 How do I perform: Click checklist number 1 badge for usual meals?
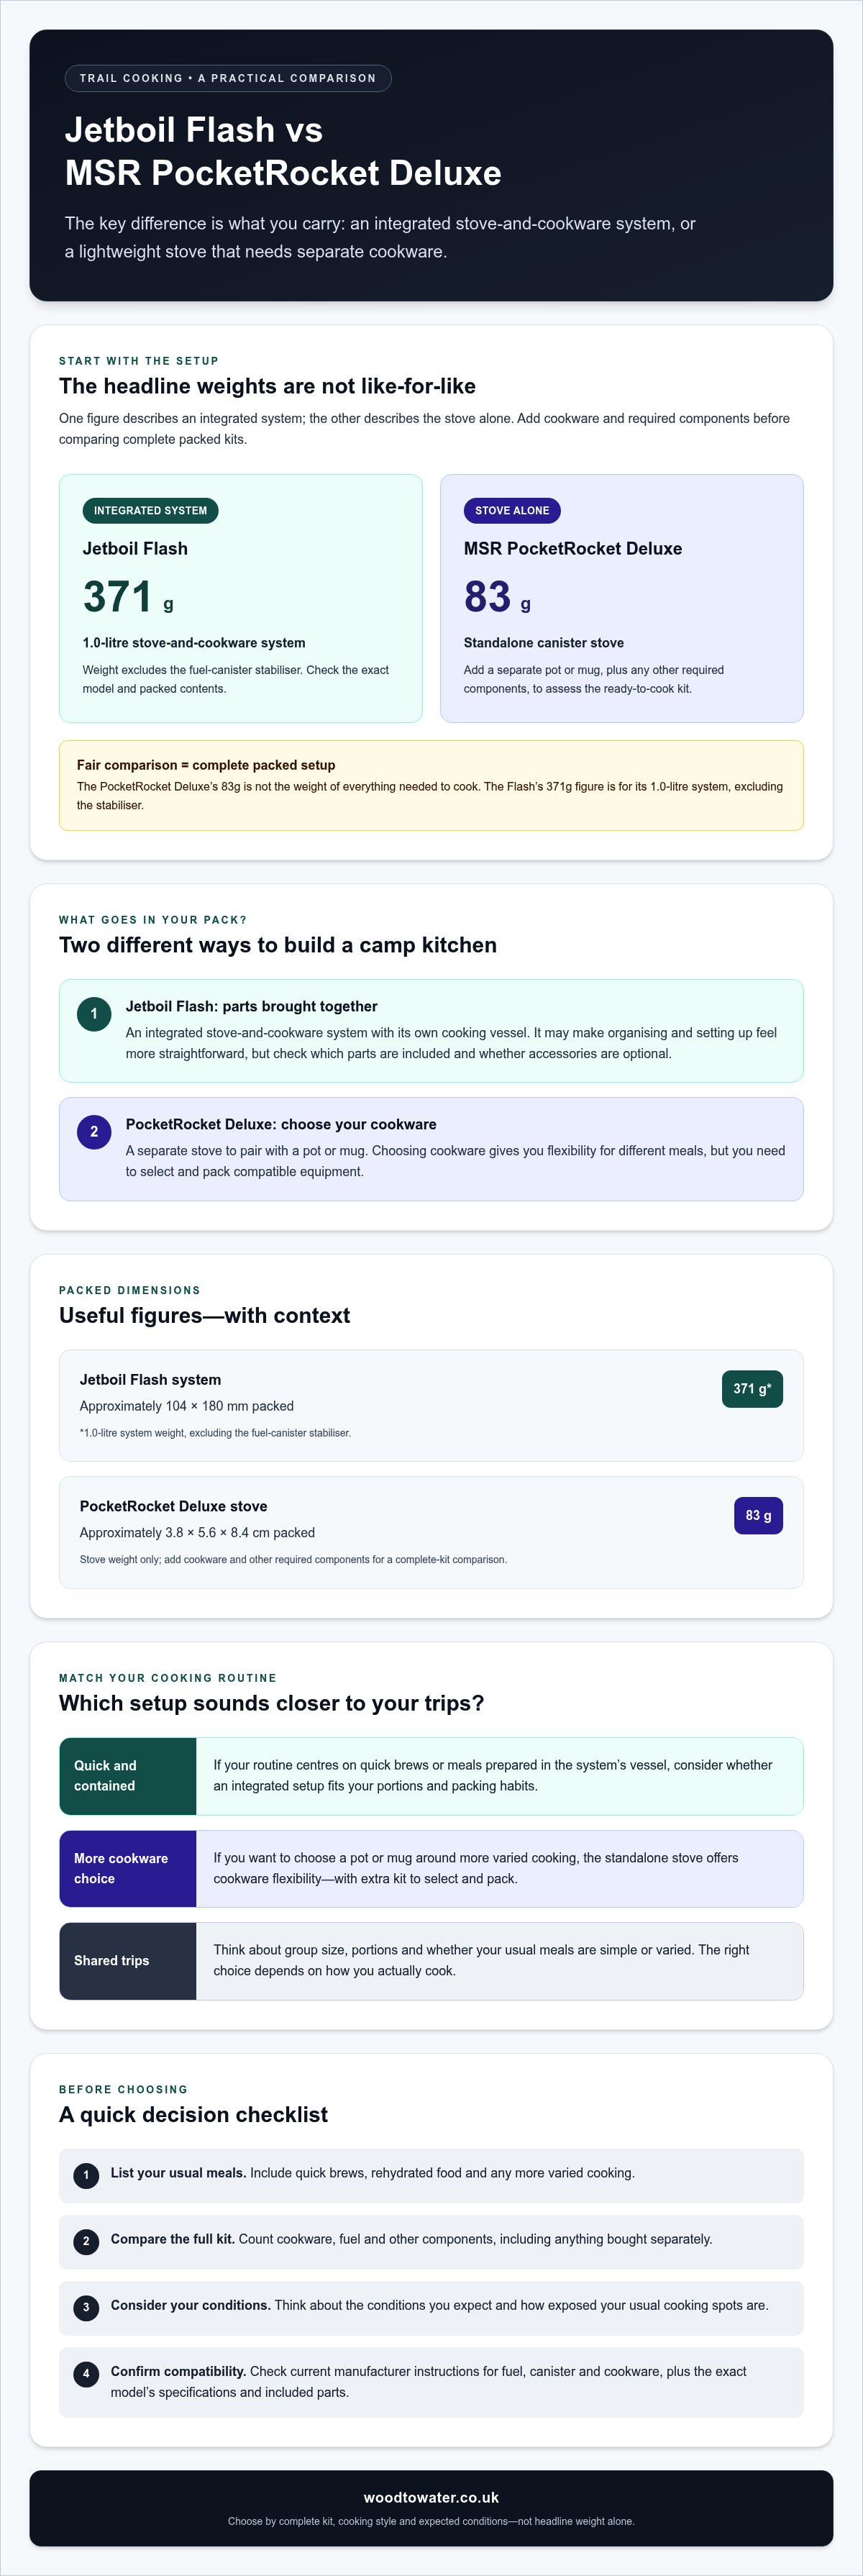pyautogui.click(x=86, y=2174)
